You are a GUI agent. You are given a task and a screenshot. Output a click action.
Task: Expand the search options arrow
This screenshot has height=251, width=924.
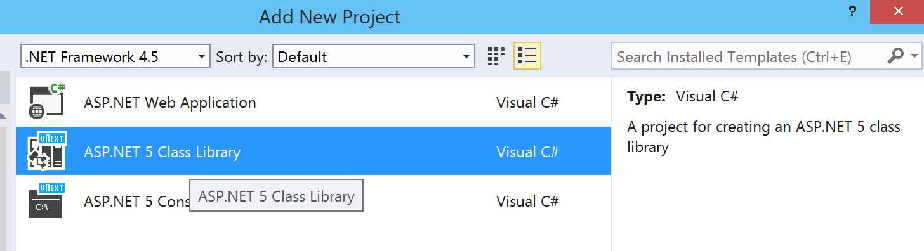(914, 56)
